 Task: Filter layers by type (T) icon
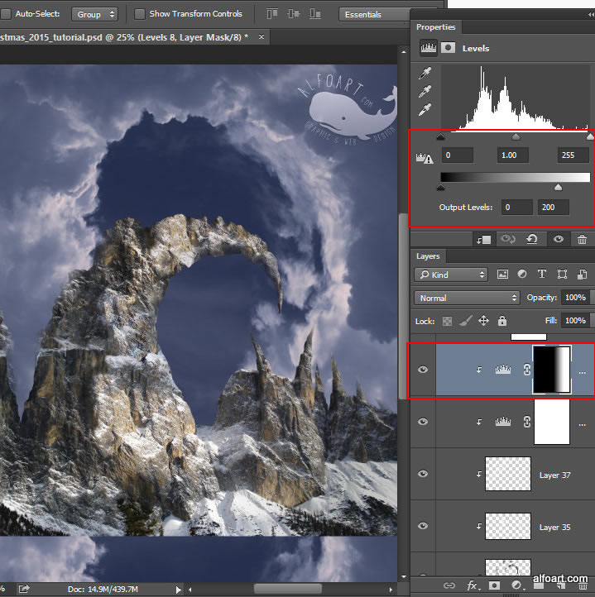pyautogui.click(x=542, y=275)
